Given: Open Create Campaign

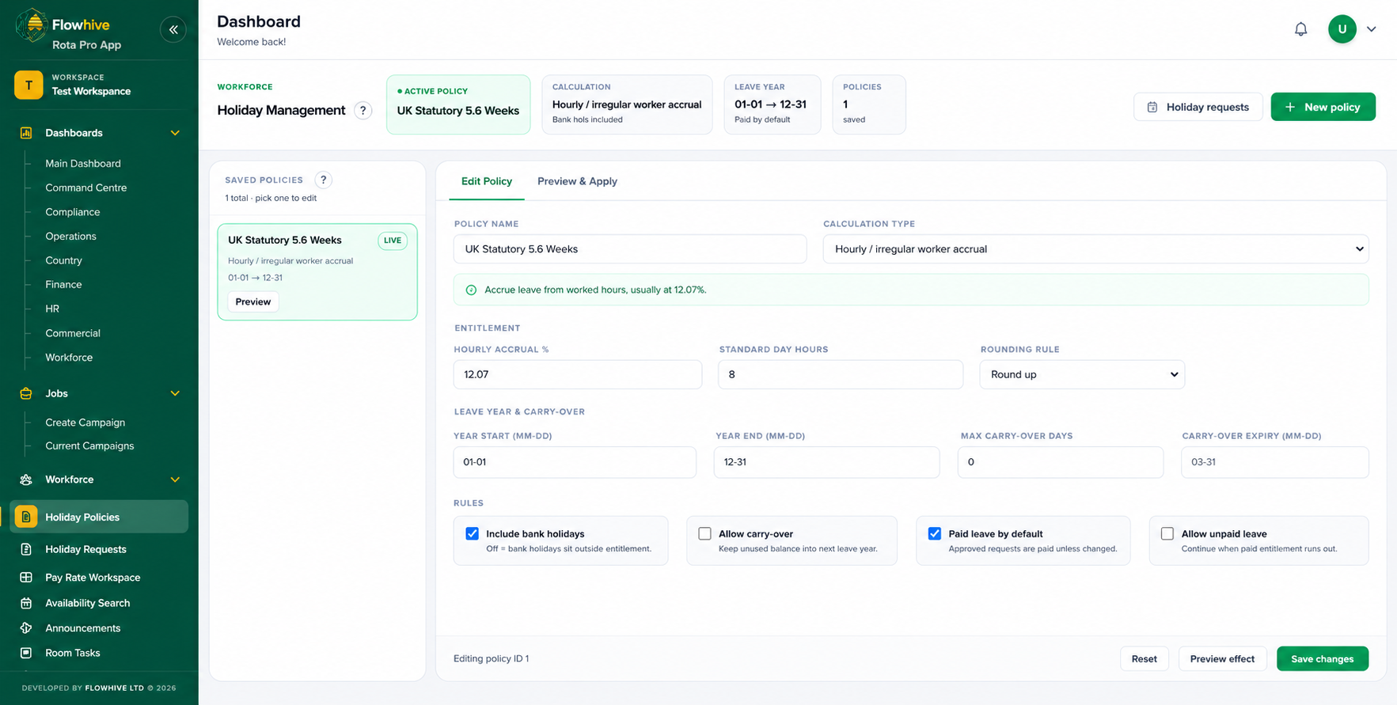Looking at the screenshot, I should [85, 423].
